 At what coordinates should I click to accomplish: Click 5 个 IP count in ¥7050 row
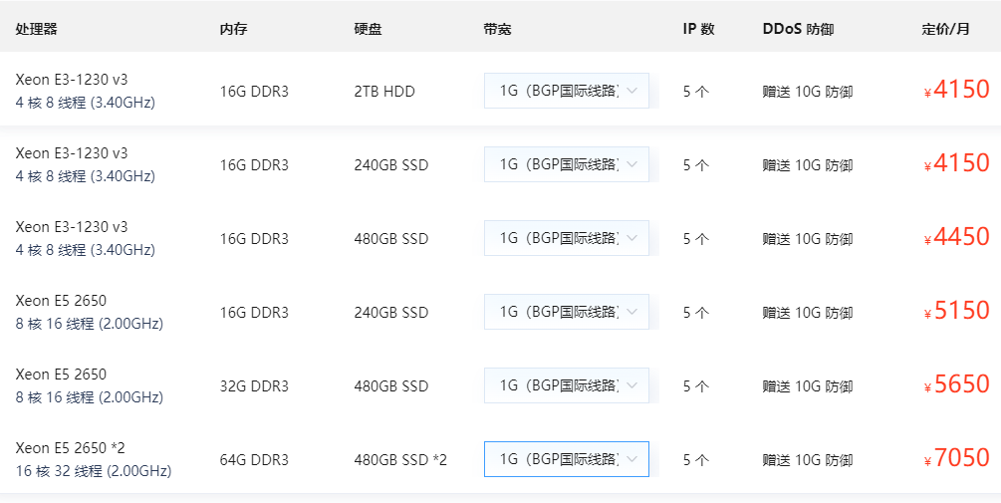pos(696,459)
